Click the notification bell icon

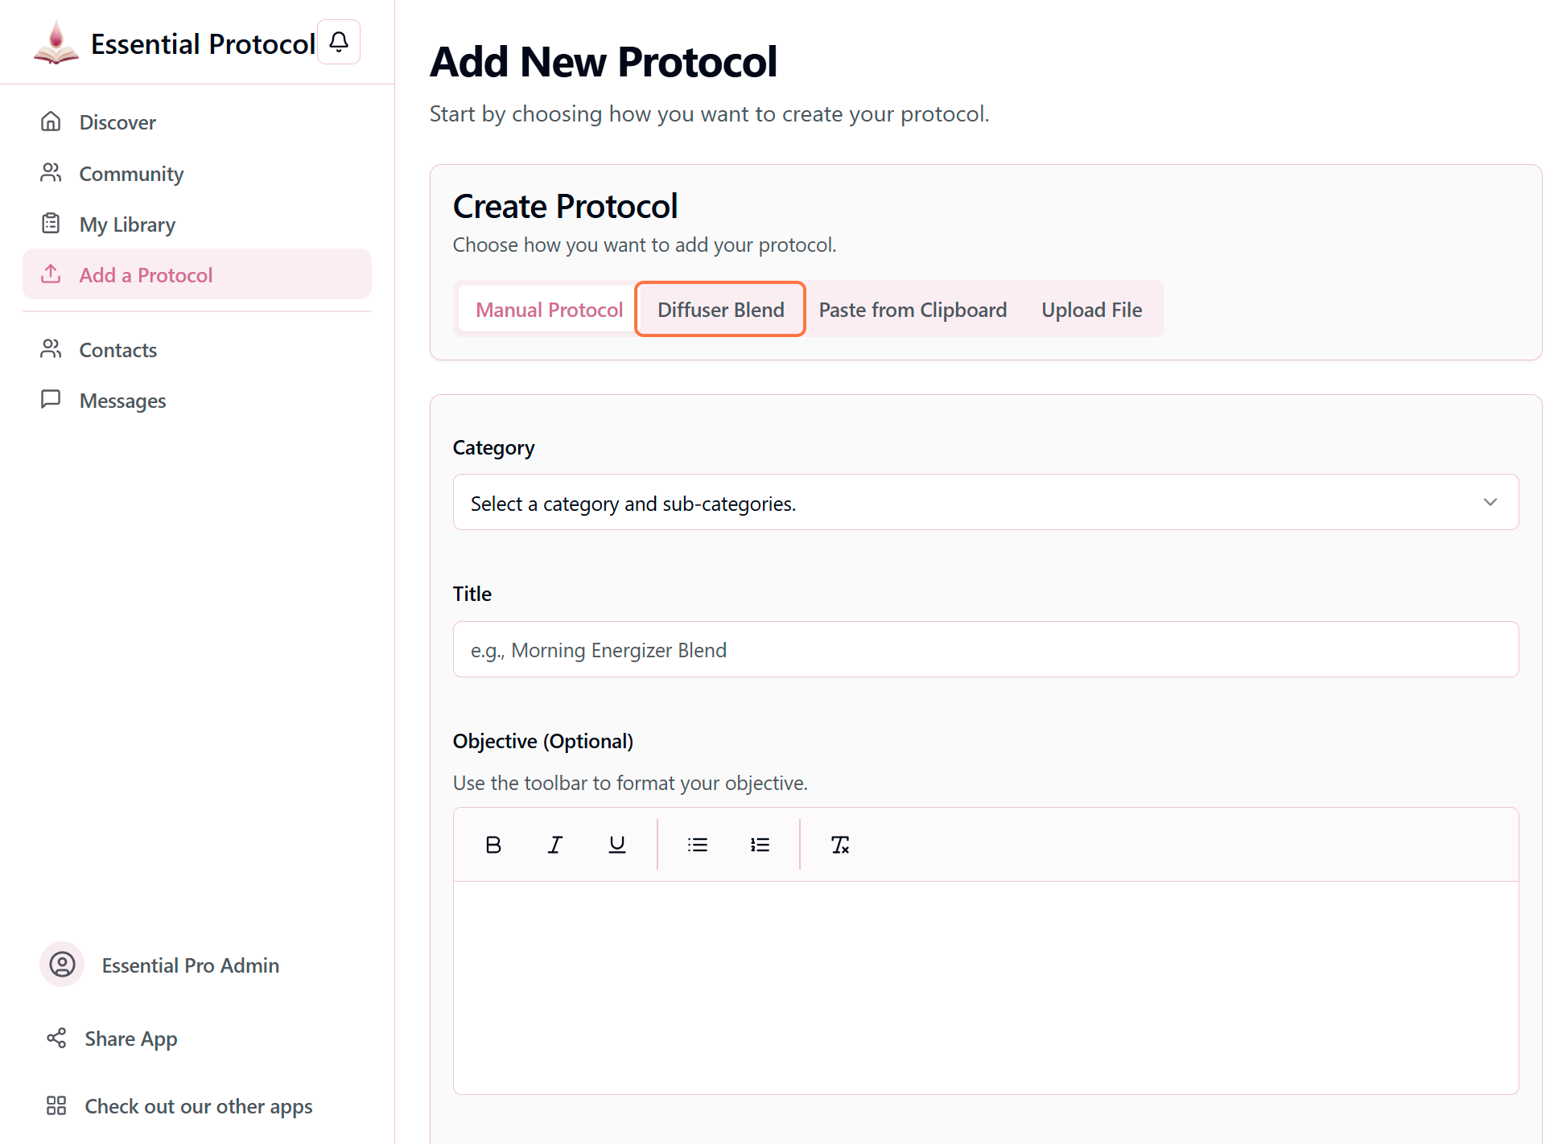click(339, 42)
